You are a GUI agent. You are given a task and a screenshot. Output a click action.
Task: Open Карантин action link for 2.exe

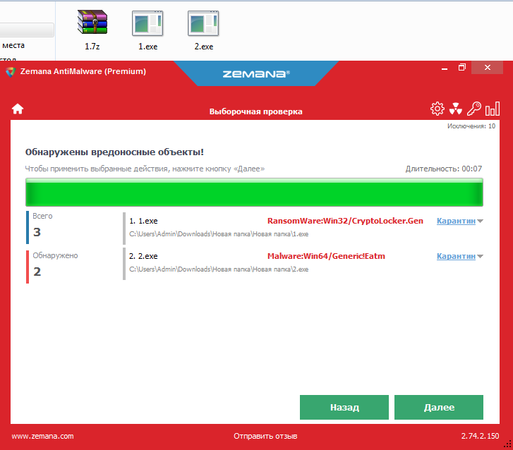(x=456, y=257)
